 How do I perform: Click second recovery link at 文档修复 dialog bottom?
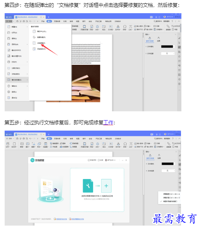76,219
